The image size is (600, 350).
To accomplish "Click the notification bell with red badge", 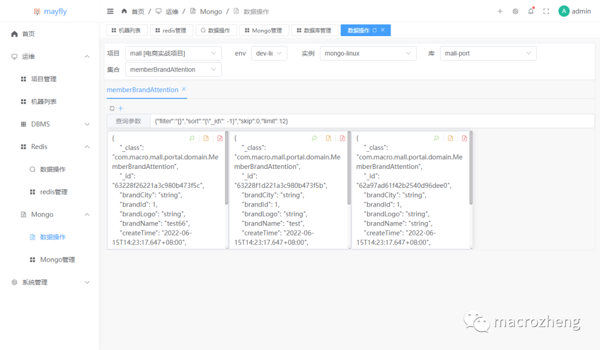I will pos(531,11).
